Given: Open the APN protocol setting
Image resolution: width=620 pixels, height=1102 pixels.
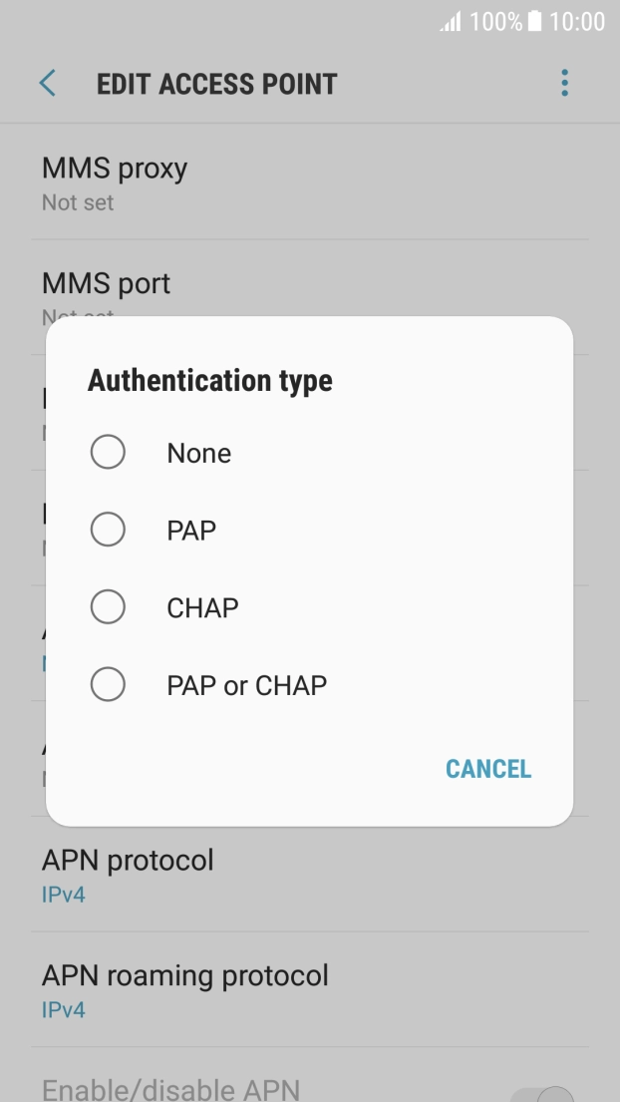Looking at the screenshot, I should click(x=128, y=874).
